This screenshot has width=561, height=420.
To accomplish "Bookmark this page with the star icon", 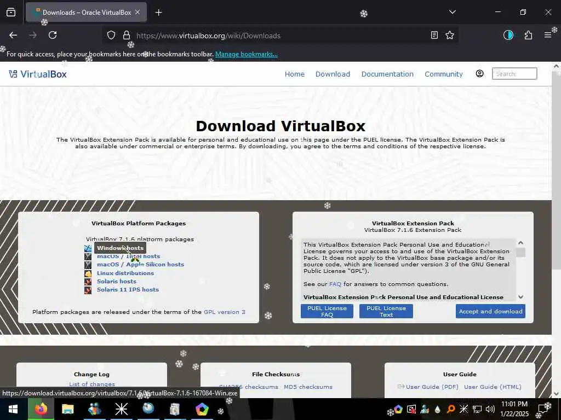I will point(450,35).
